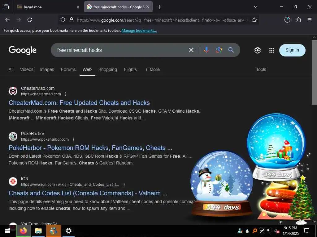This screenshot has height=237, width=317.
Task: Open the extensions puzzle icon
Action: tap(298, 20)
